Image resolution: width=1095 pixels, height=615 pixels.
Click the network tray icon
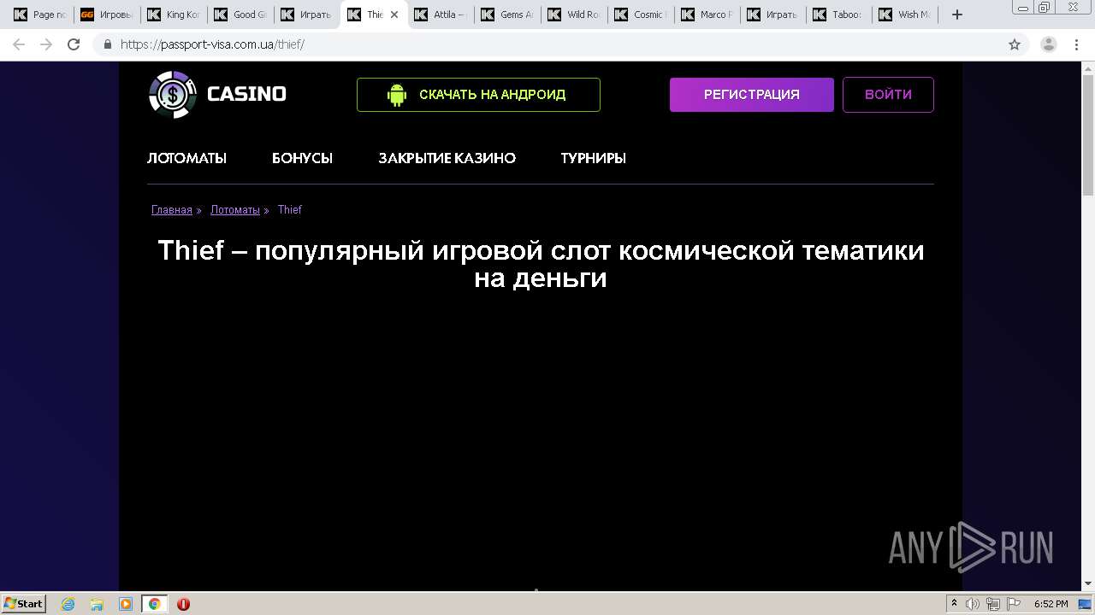(993, 604)
